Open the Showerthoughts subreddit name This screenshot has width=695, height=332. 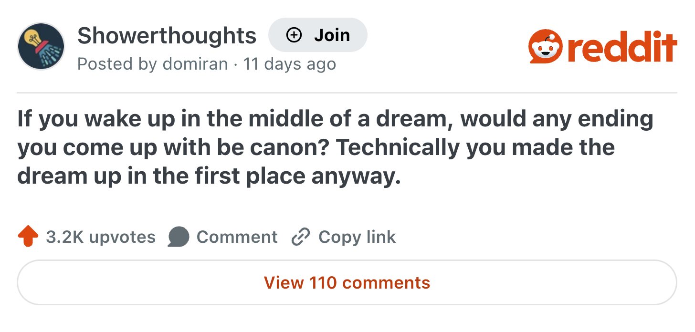(x=167, y=36)
